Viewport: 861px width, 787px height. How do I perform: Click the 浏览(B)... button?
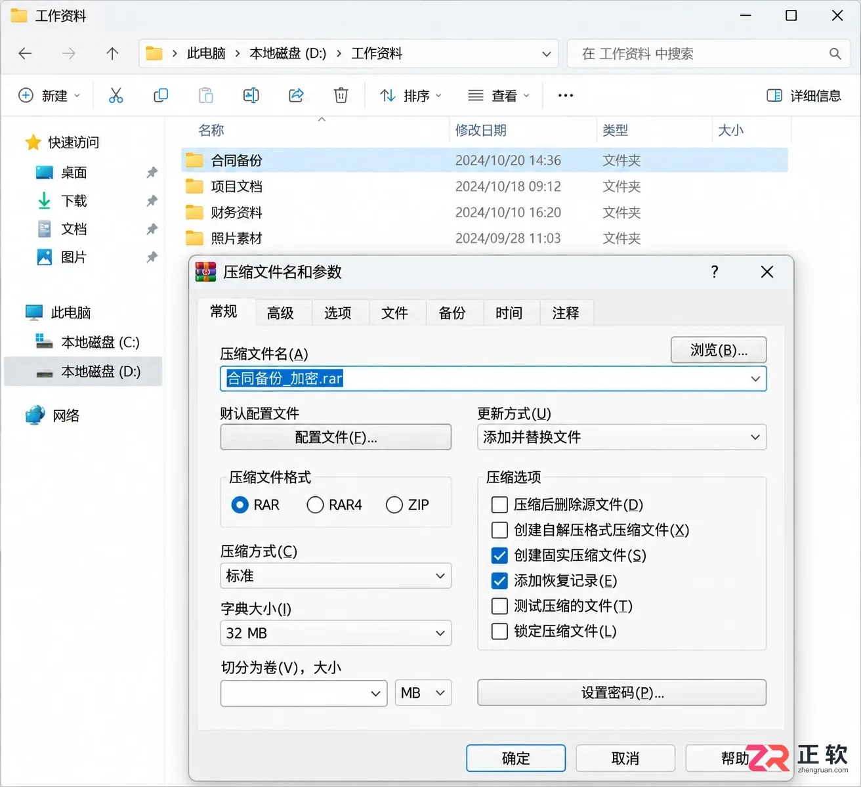719,350
